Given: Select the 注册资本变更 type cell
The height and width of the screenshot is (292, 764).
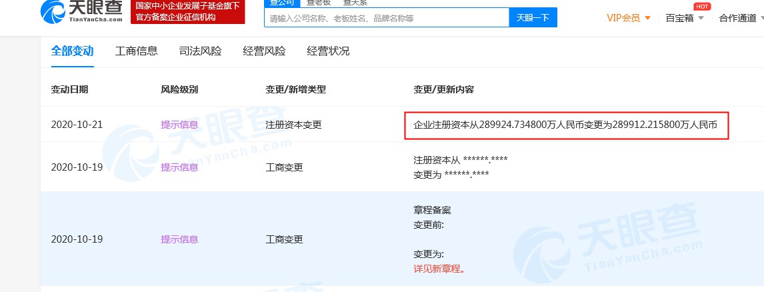Looking at the screenshot, I should coord(293,124).
